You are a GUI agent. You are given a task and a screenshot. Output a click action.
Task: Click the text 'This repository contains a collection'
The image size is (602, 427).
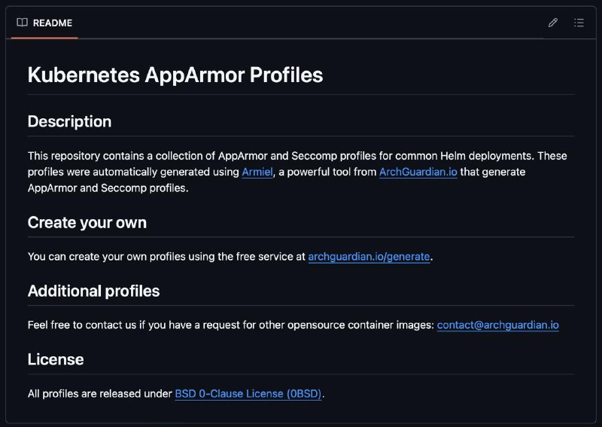[121, 156]
